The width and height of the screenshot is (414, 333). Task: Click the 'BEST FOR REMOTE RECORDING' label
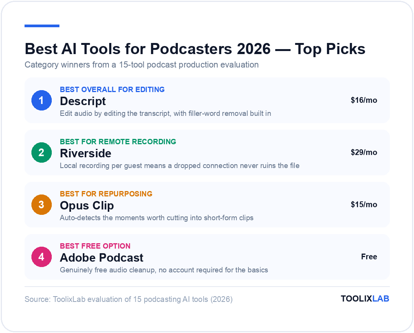pos(118,142)
